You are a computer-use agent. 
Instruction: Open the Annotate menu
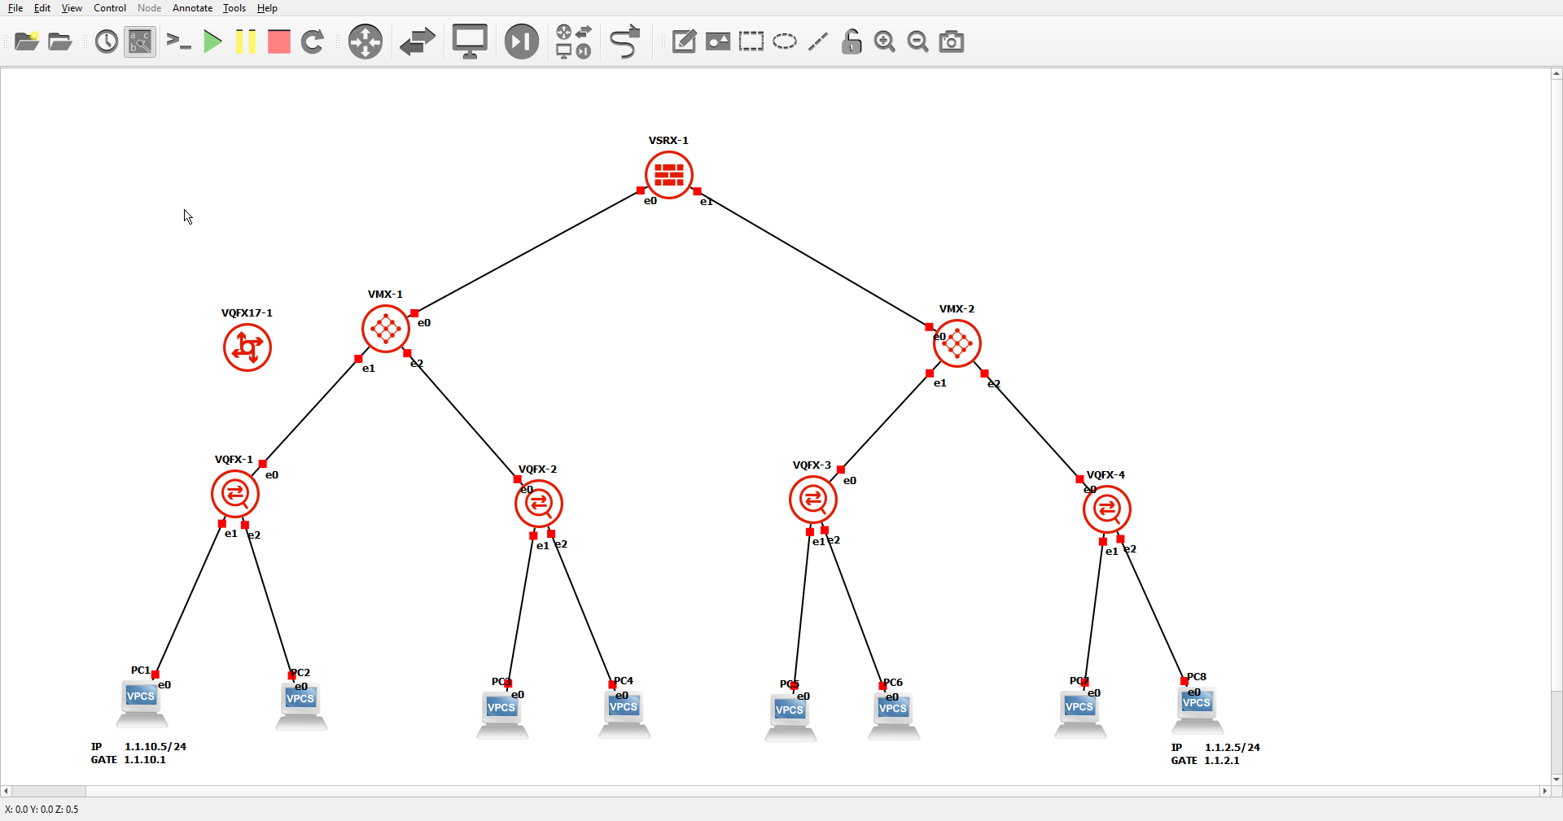(x=192, y=8)
